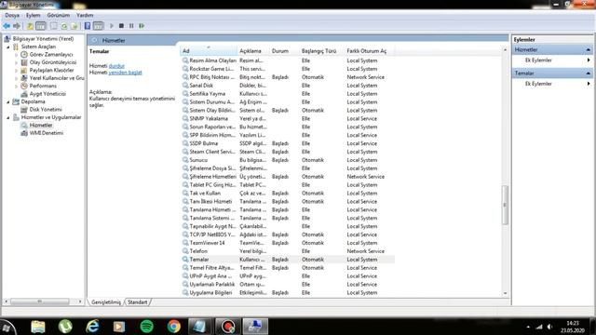Viewport: 596px width, 335px height.
Task: Collapse Hizmetler ve Uygulamalar tree node
Action: (x=8, y=117)
